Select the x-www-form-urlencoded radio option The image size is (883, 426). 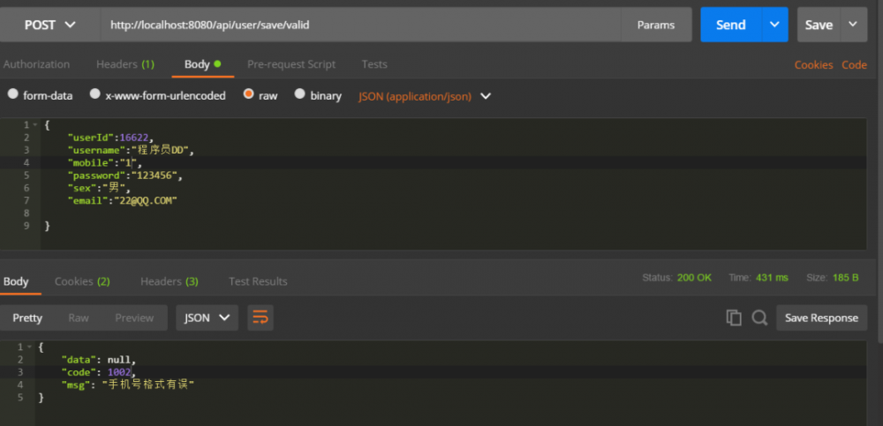click(x=95, y=94)
